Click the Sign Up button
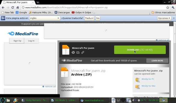The width and height of the screenshot is (176, 103). pyautogui.click(x=17, y=41)
